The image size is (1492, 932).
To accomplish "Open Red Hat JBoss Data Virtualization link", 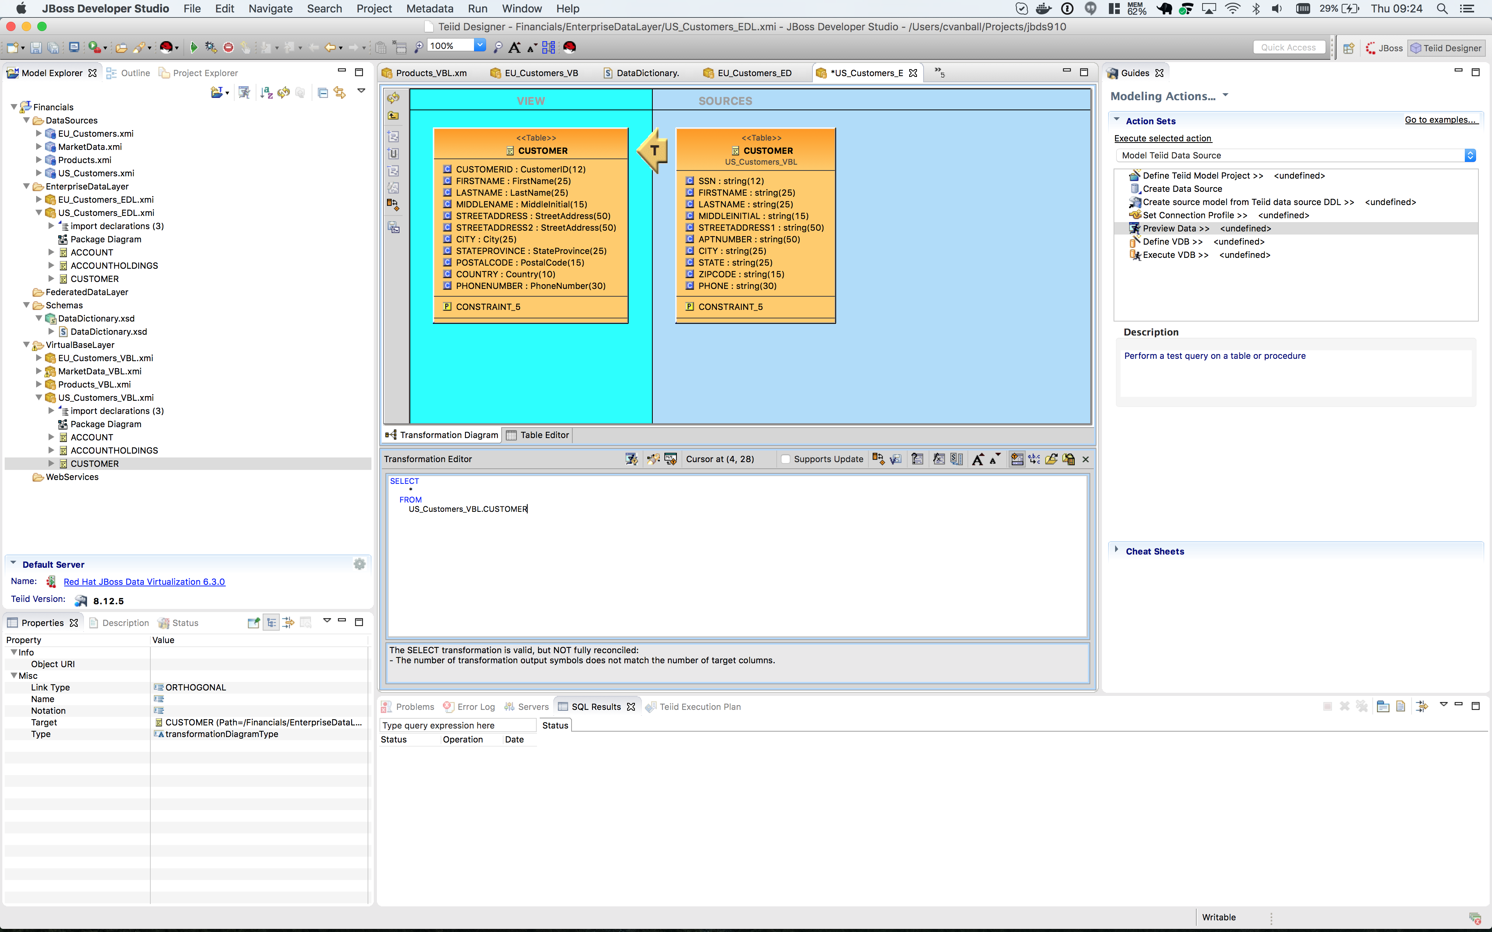I will click(x=144, y=582).
